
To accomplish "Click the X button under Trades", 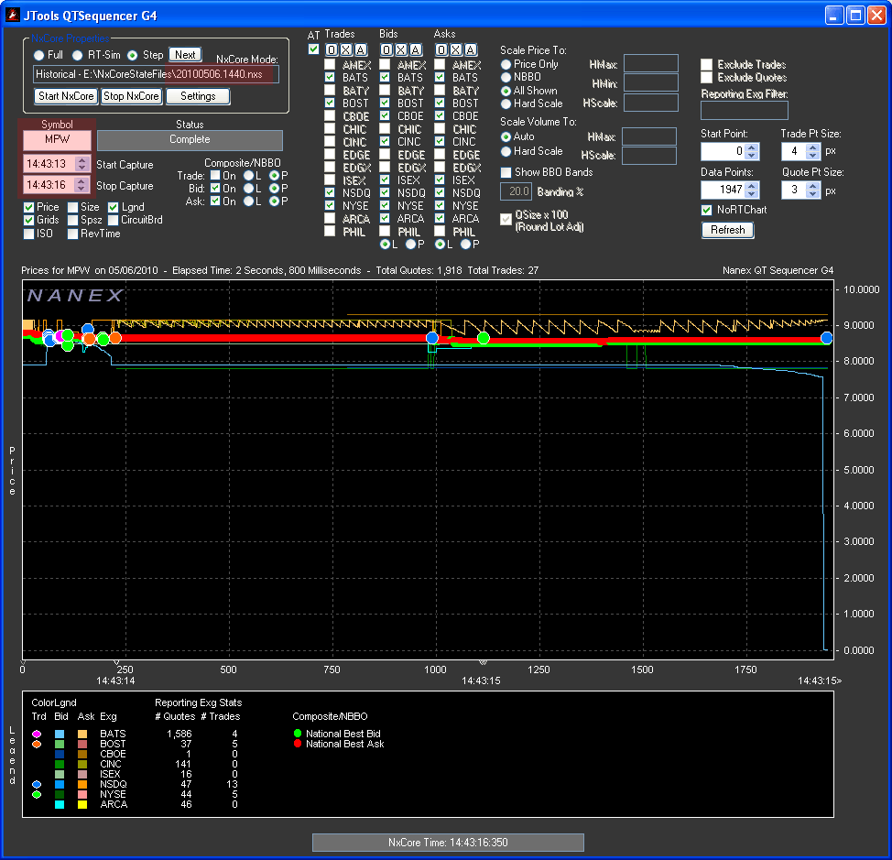I will coord(346,50).
